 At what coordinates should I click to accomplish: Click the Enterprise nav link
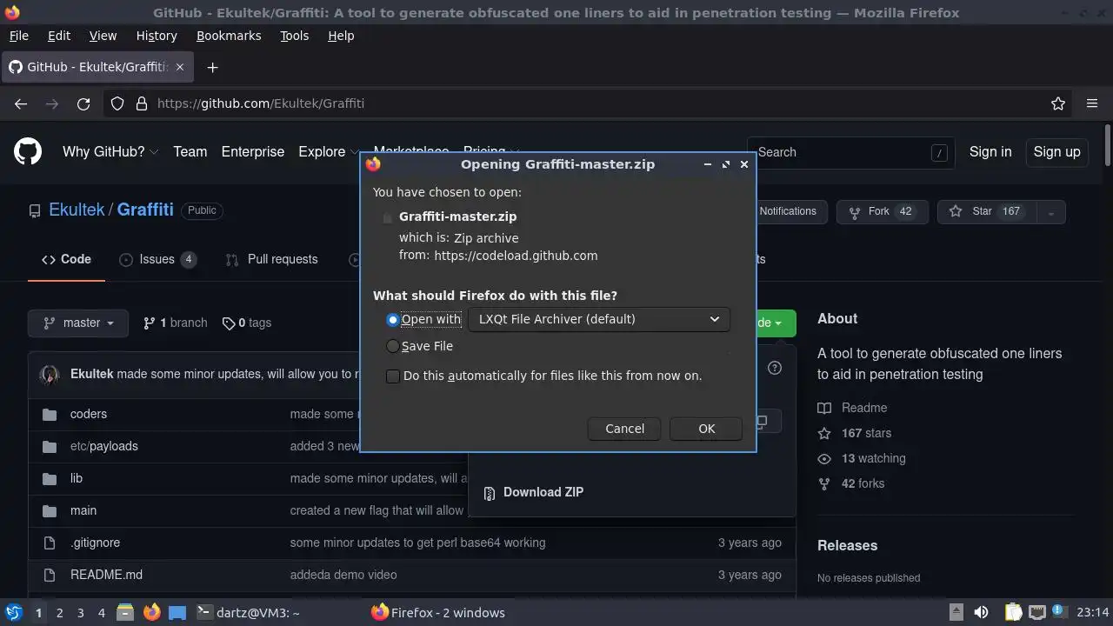coord(252,151)
